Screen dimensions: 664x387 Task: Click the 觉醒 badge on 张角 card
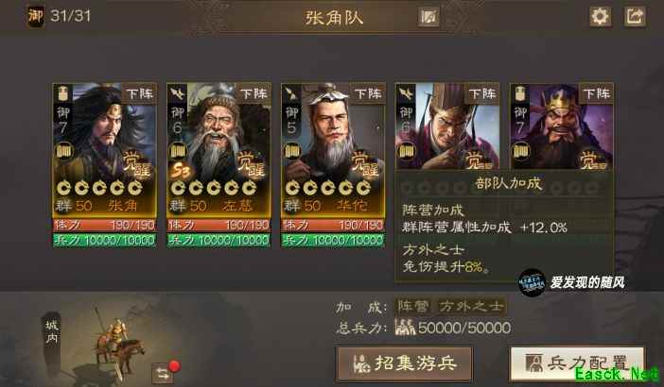click(x=137, y=165)
